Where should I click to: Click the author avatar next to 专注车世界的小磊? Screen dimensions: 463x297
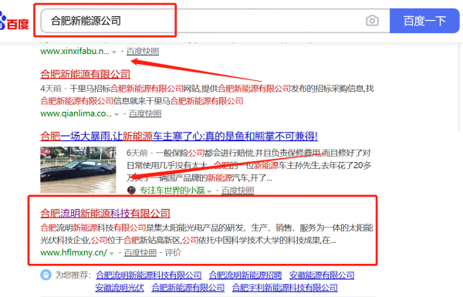pos(131,190)
